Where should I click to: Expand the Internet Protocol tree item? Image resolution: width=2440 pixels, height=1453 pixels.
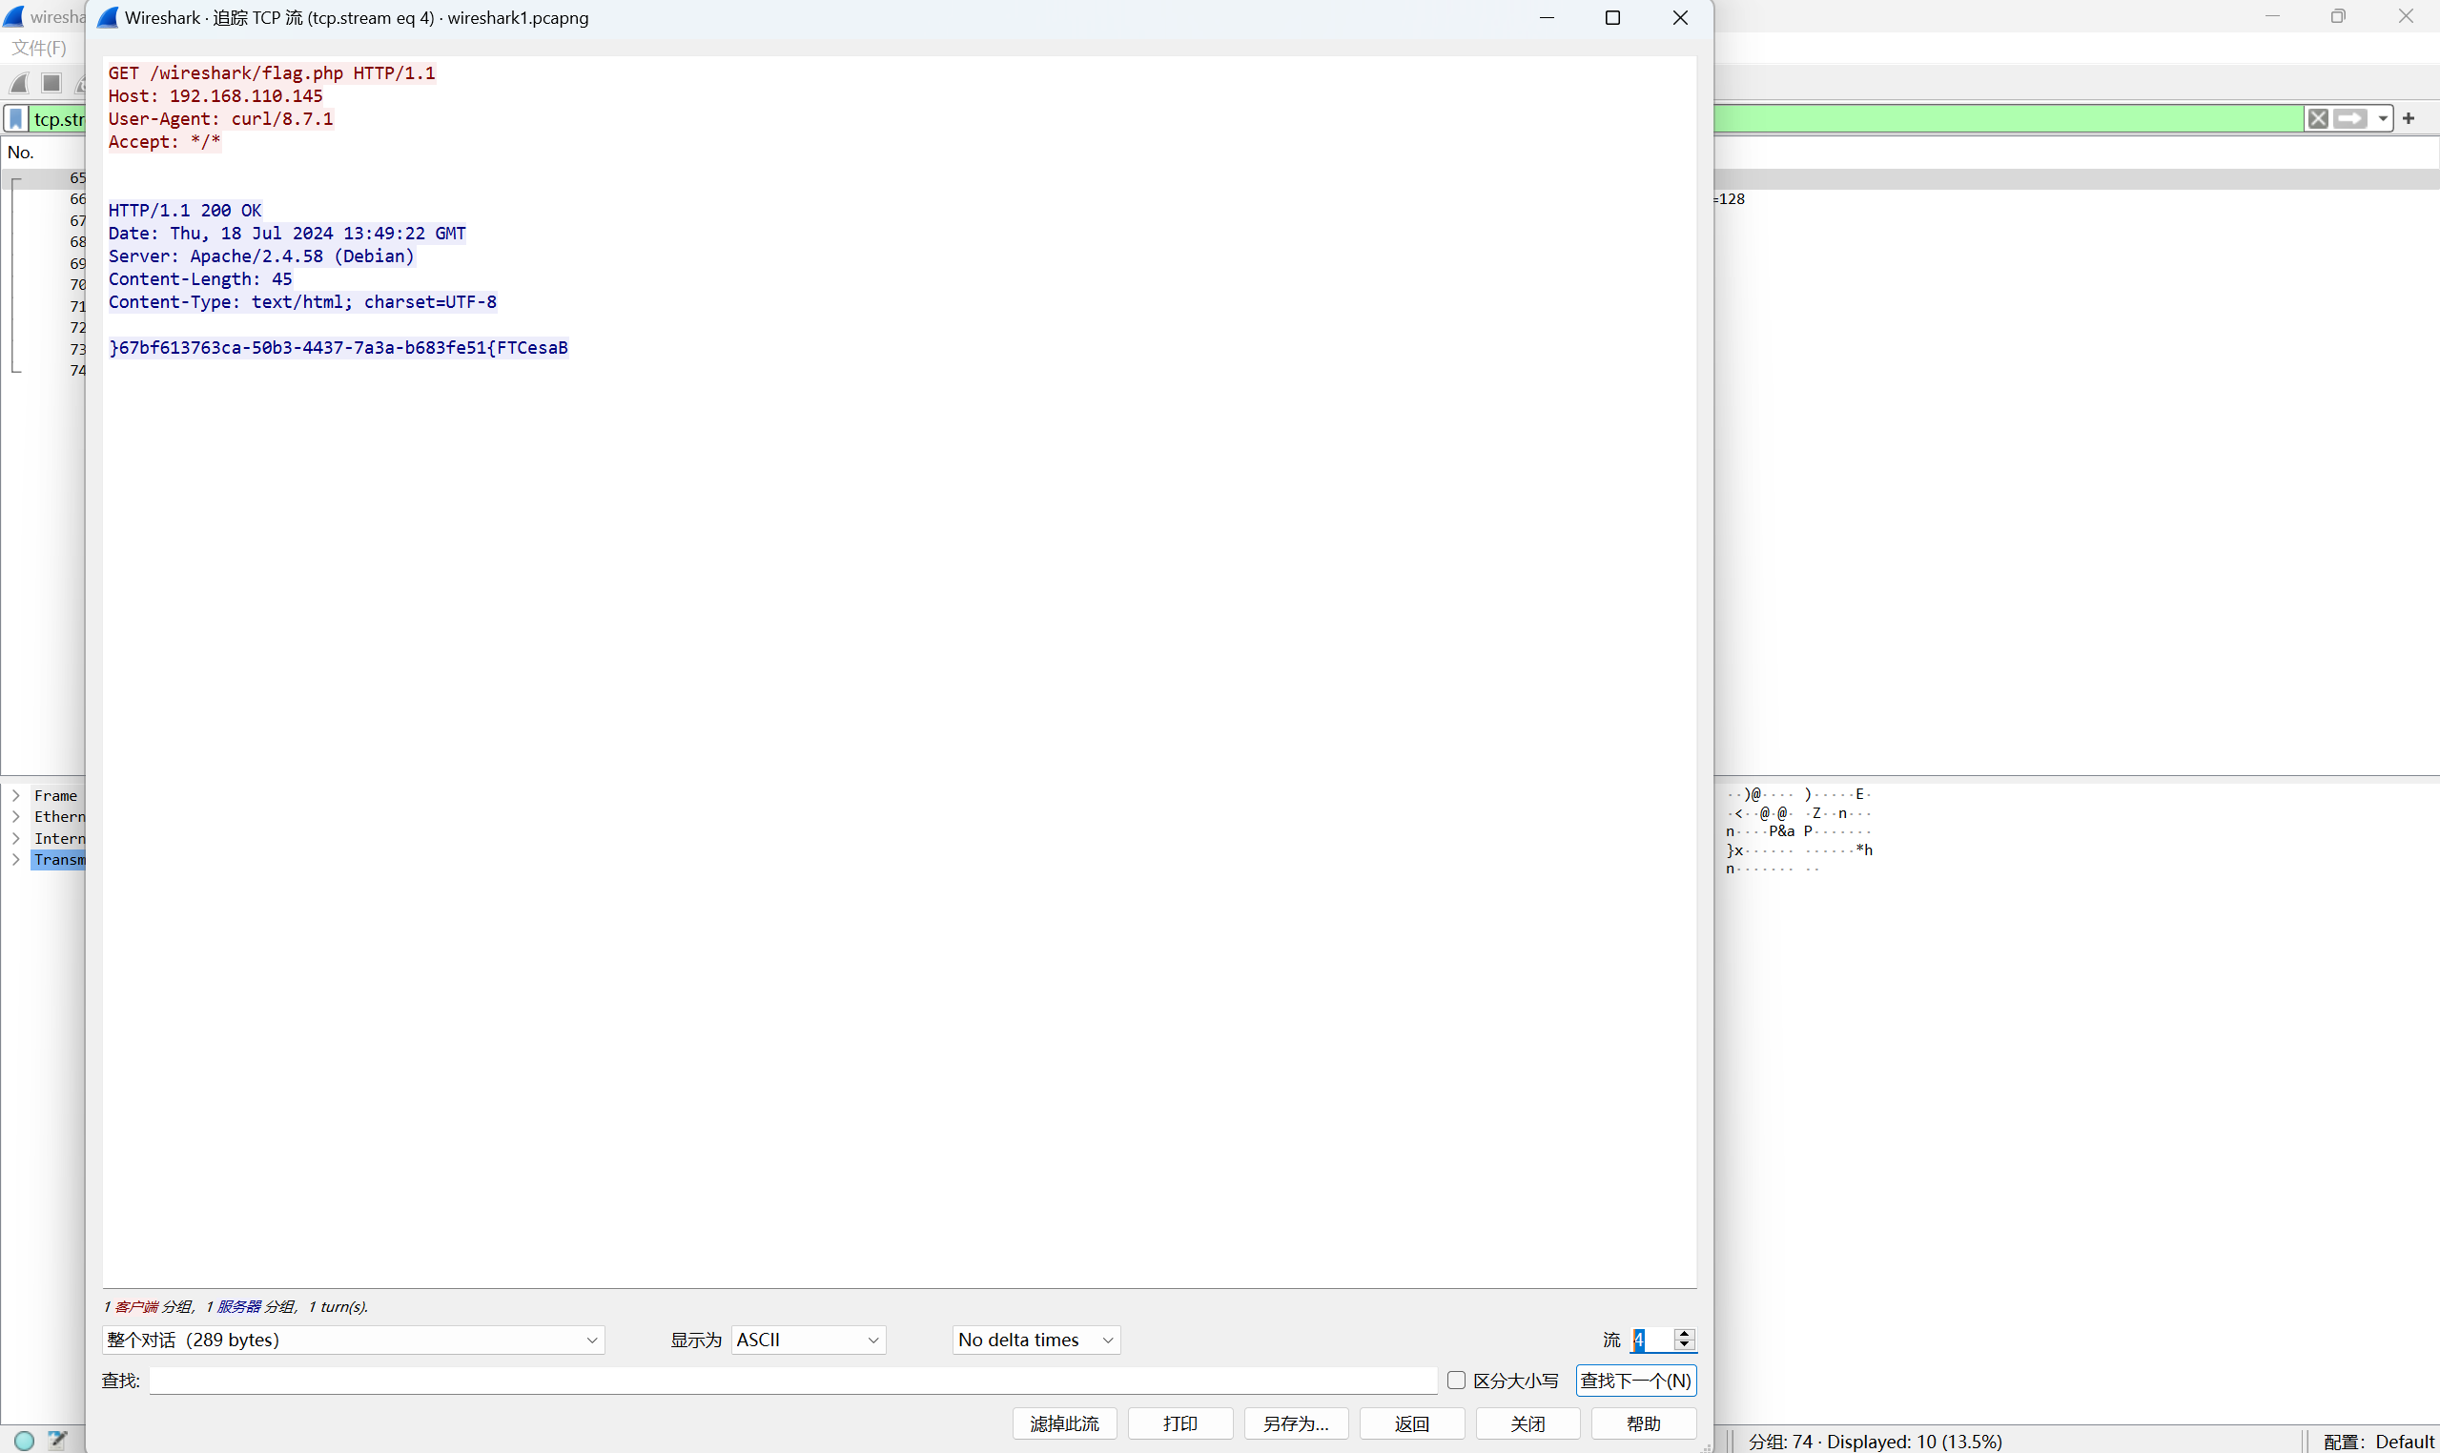point(15,838)
